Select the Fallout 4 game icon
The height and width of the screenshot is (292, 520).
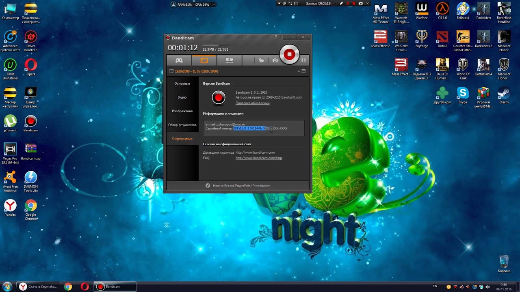click(x=463, y=11)
